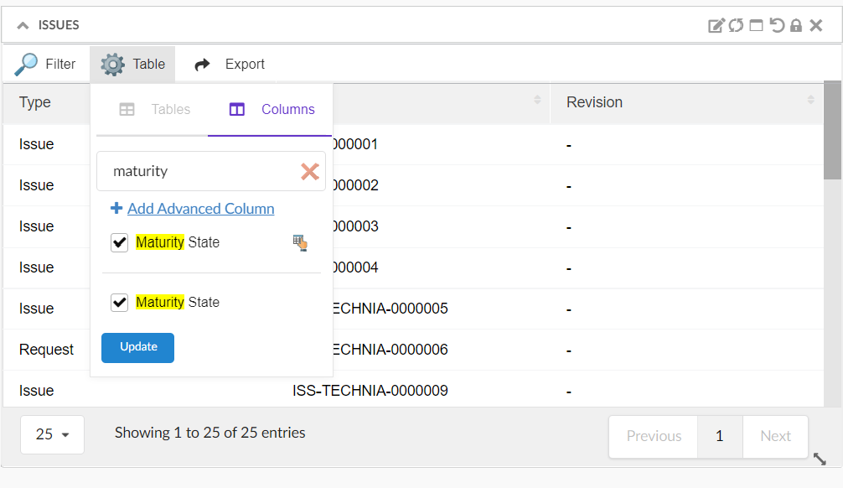The image size is (843, 488).
Task: Switch to the Tables tab
Action: pos(154,109)
